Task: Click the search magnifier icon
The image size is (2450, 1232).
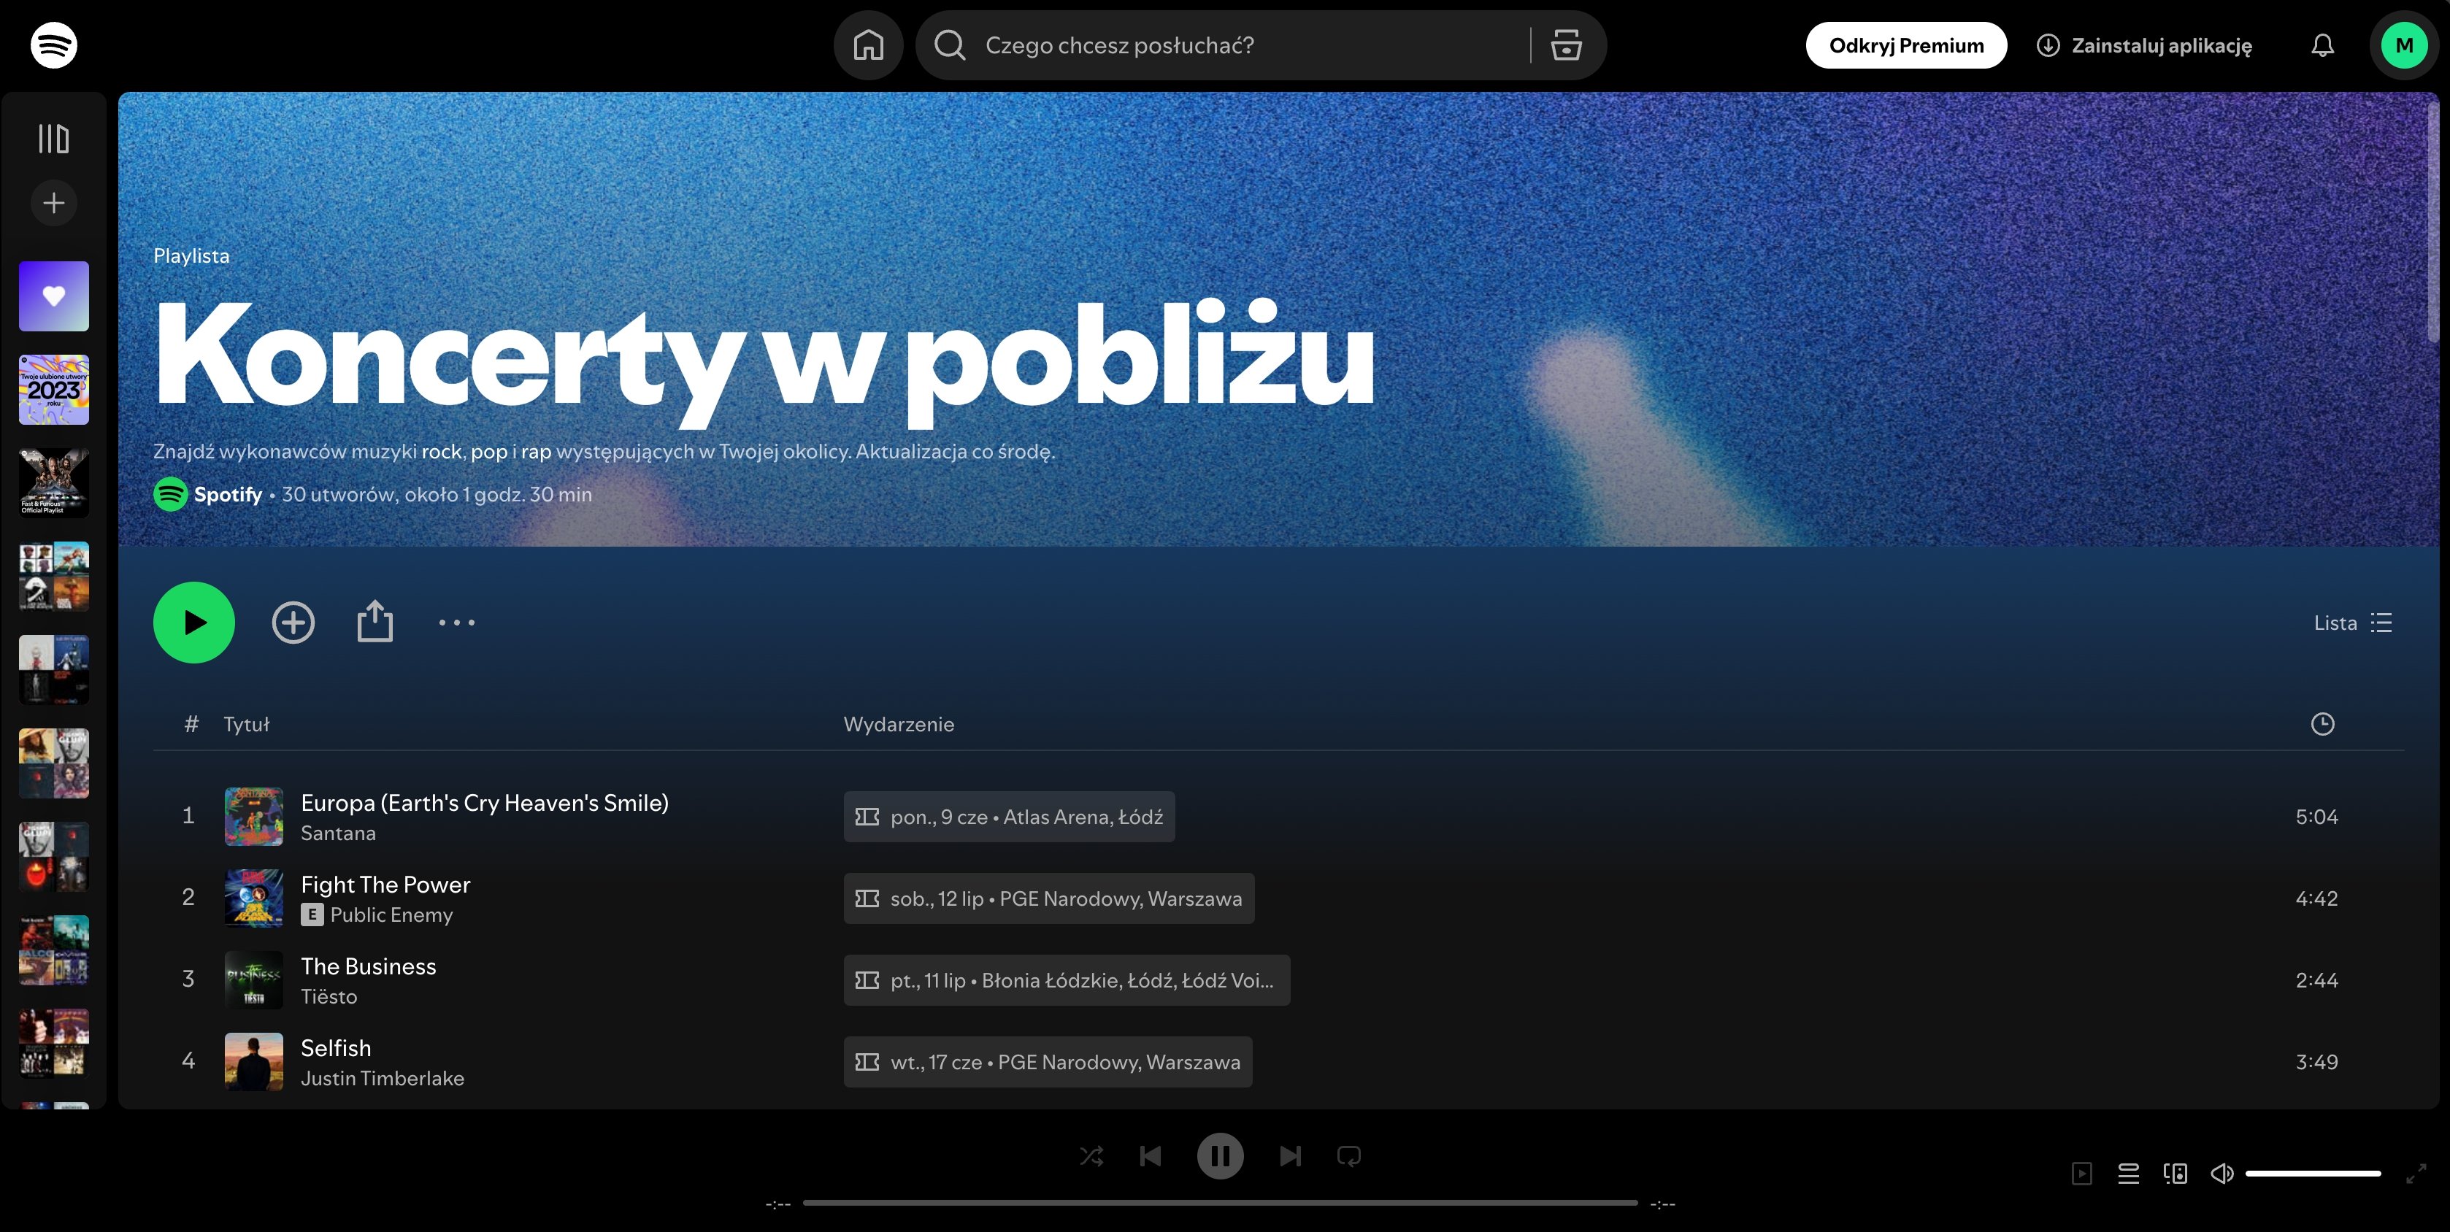Action: 949,45
